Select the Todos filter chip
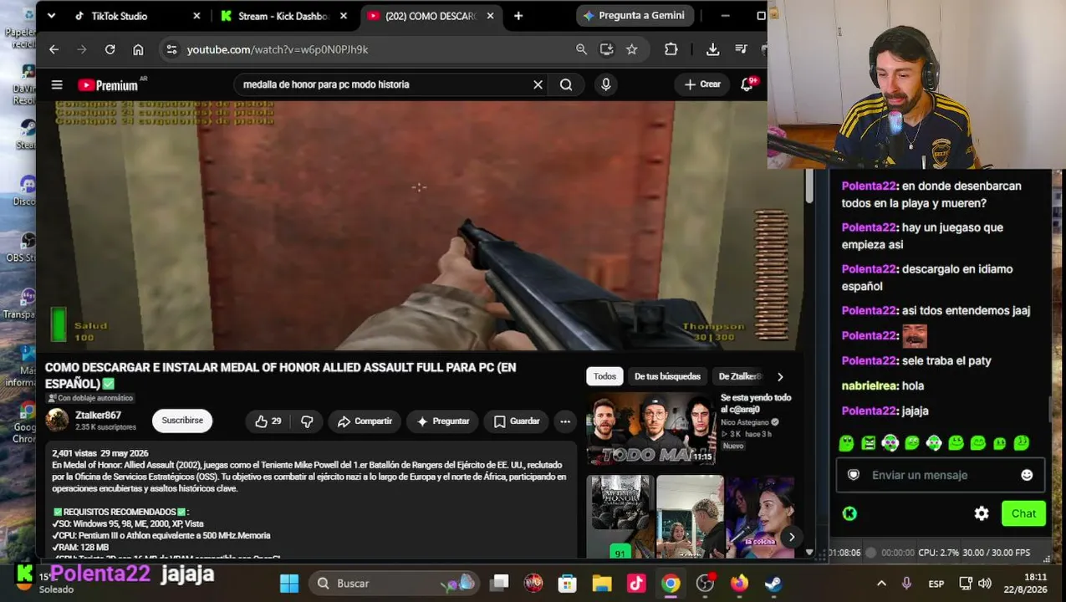The height and width of the screenshot is (602, 1066). pyautogui.click(x=604, y=376)
